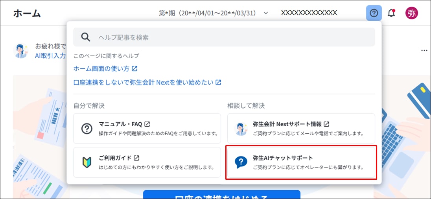Screen dimensions: 431x199
Task: Click the external link icon beside ご利用ガイド
Action: point(136,158)
